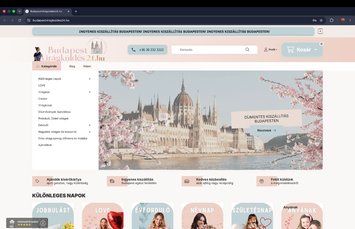
Task: Open the Kategóriák menu
Action: tap(47, 66)
